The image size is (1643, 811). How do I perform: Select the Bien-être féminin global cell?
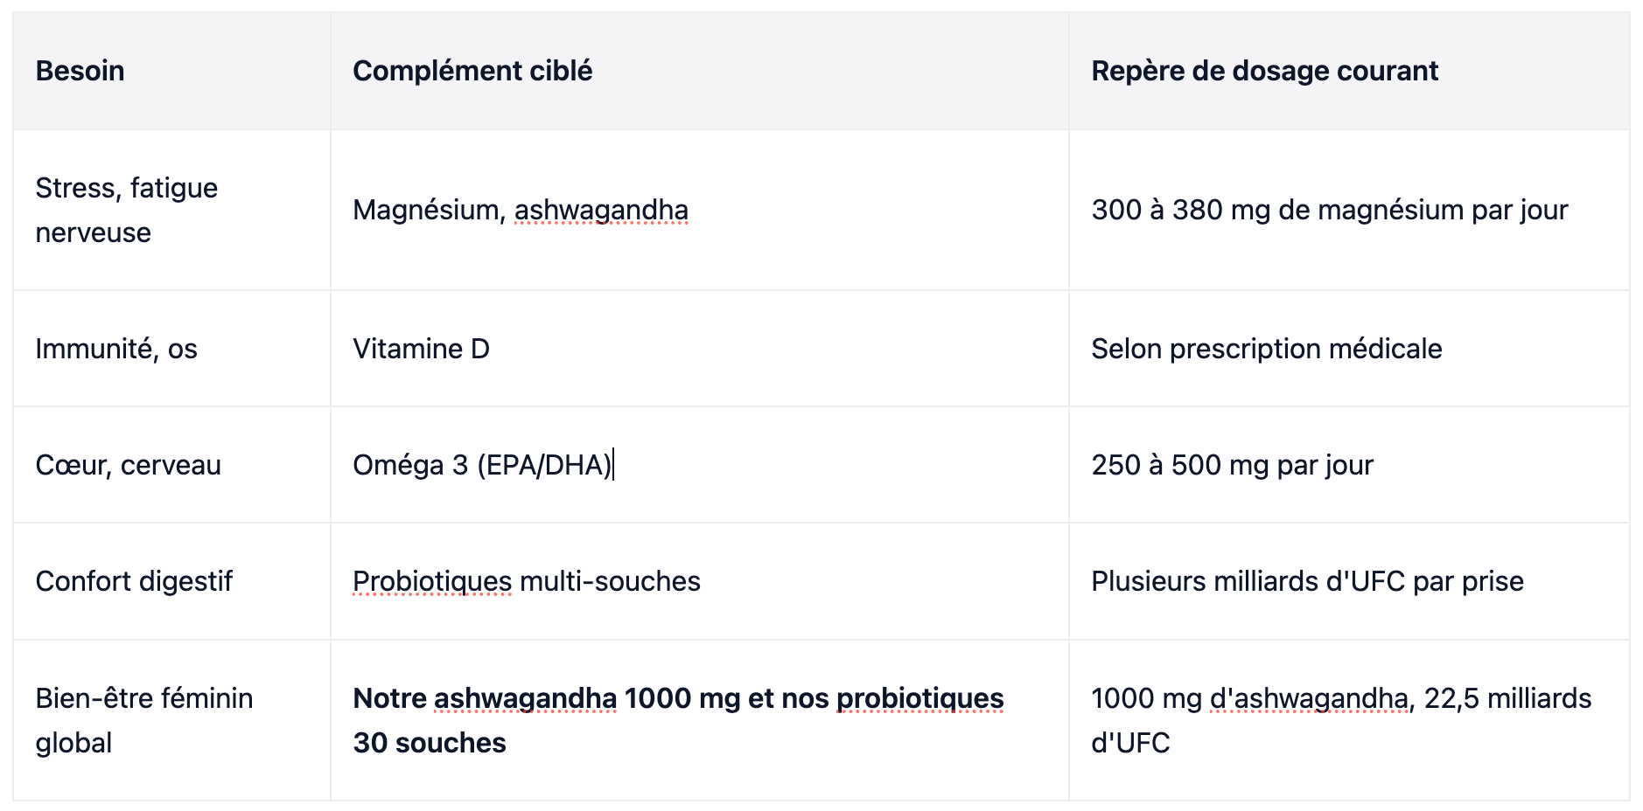coord(171,720)
